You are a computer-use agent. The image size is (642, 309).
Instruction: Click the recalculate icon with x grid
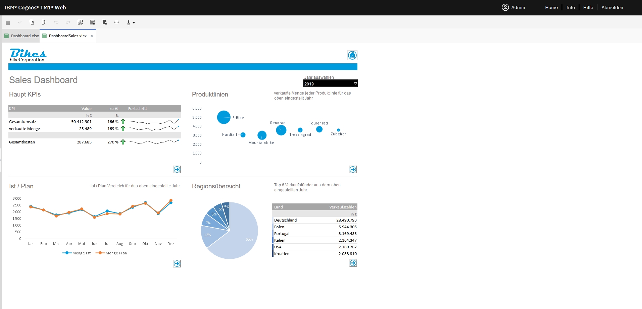coord(80,22)
